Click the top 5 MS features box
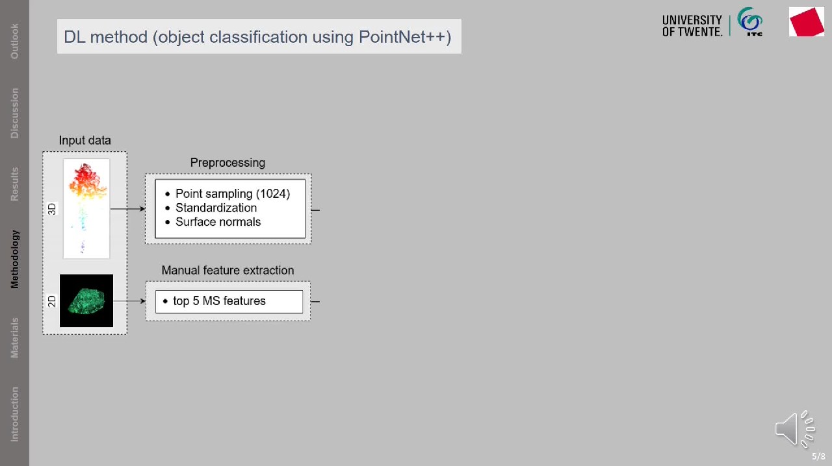 tap(229, 301)
